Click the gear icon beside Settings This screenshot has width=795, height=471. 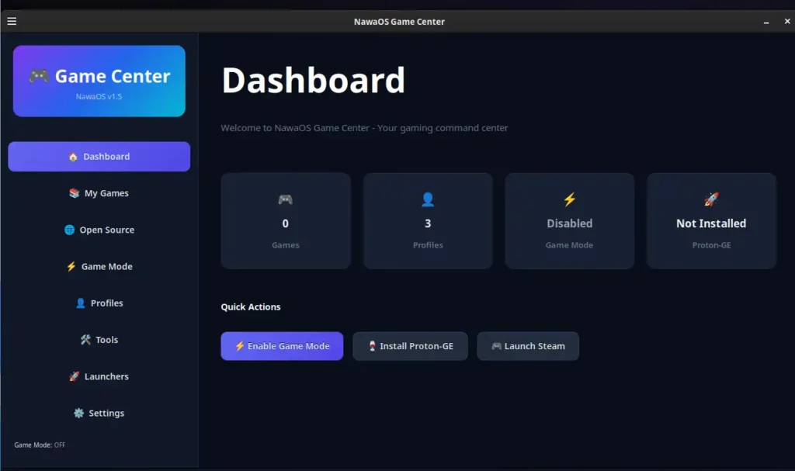pyautogui.click(x=78, y=414)
